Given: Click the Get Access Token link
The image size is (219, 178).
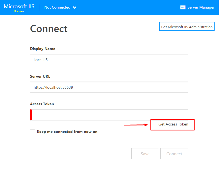Looking at the screenshot, I should pos(173,124).
